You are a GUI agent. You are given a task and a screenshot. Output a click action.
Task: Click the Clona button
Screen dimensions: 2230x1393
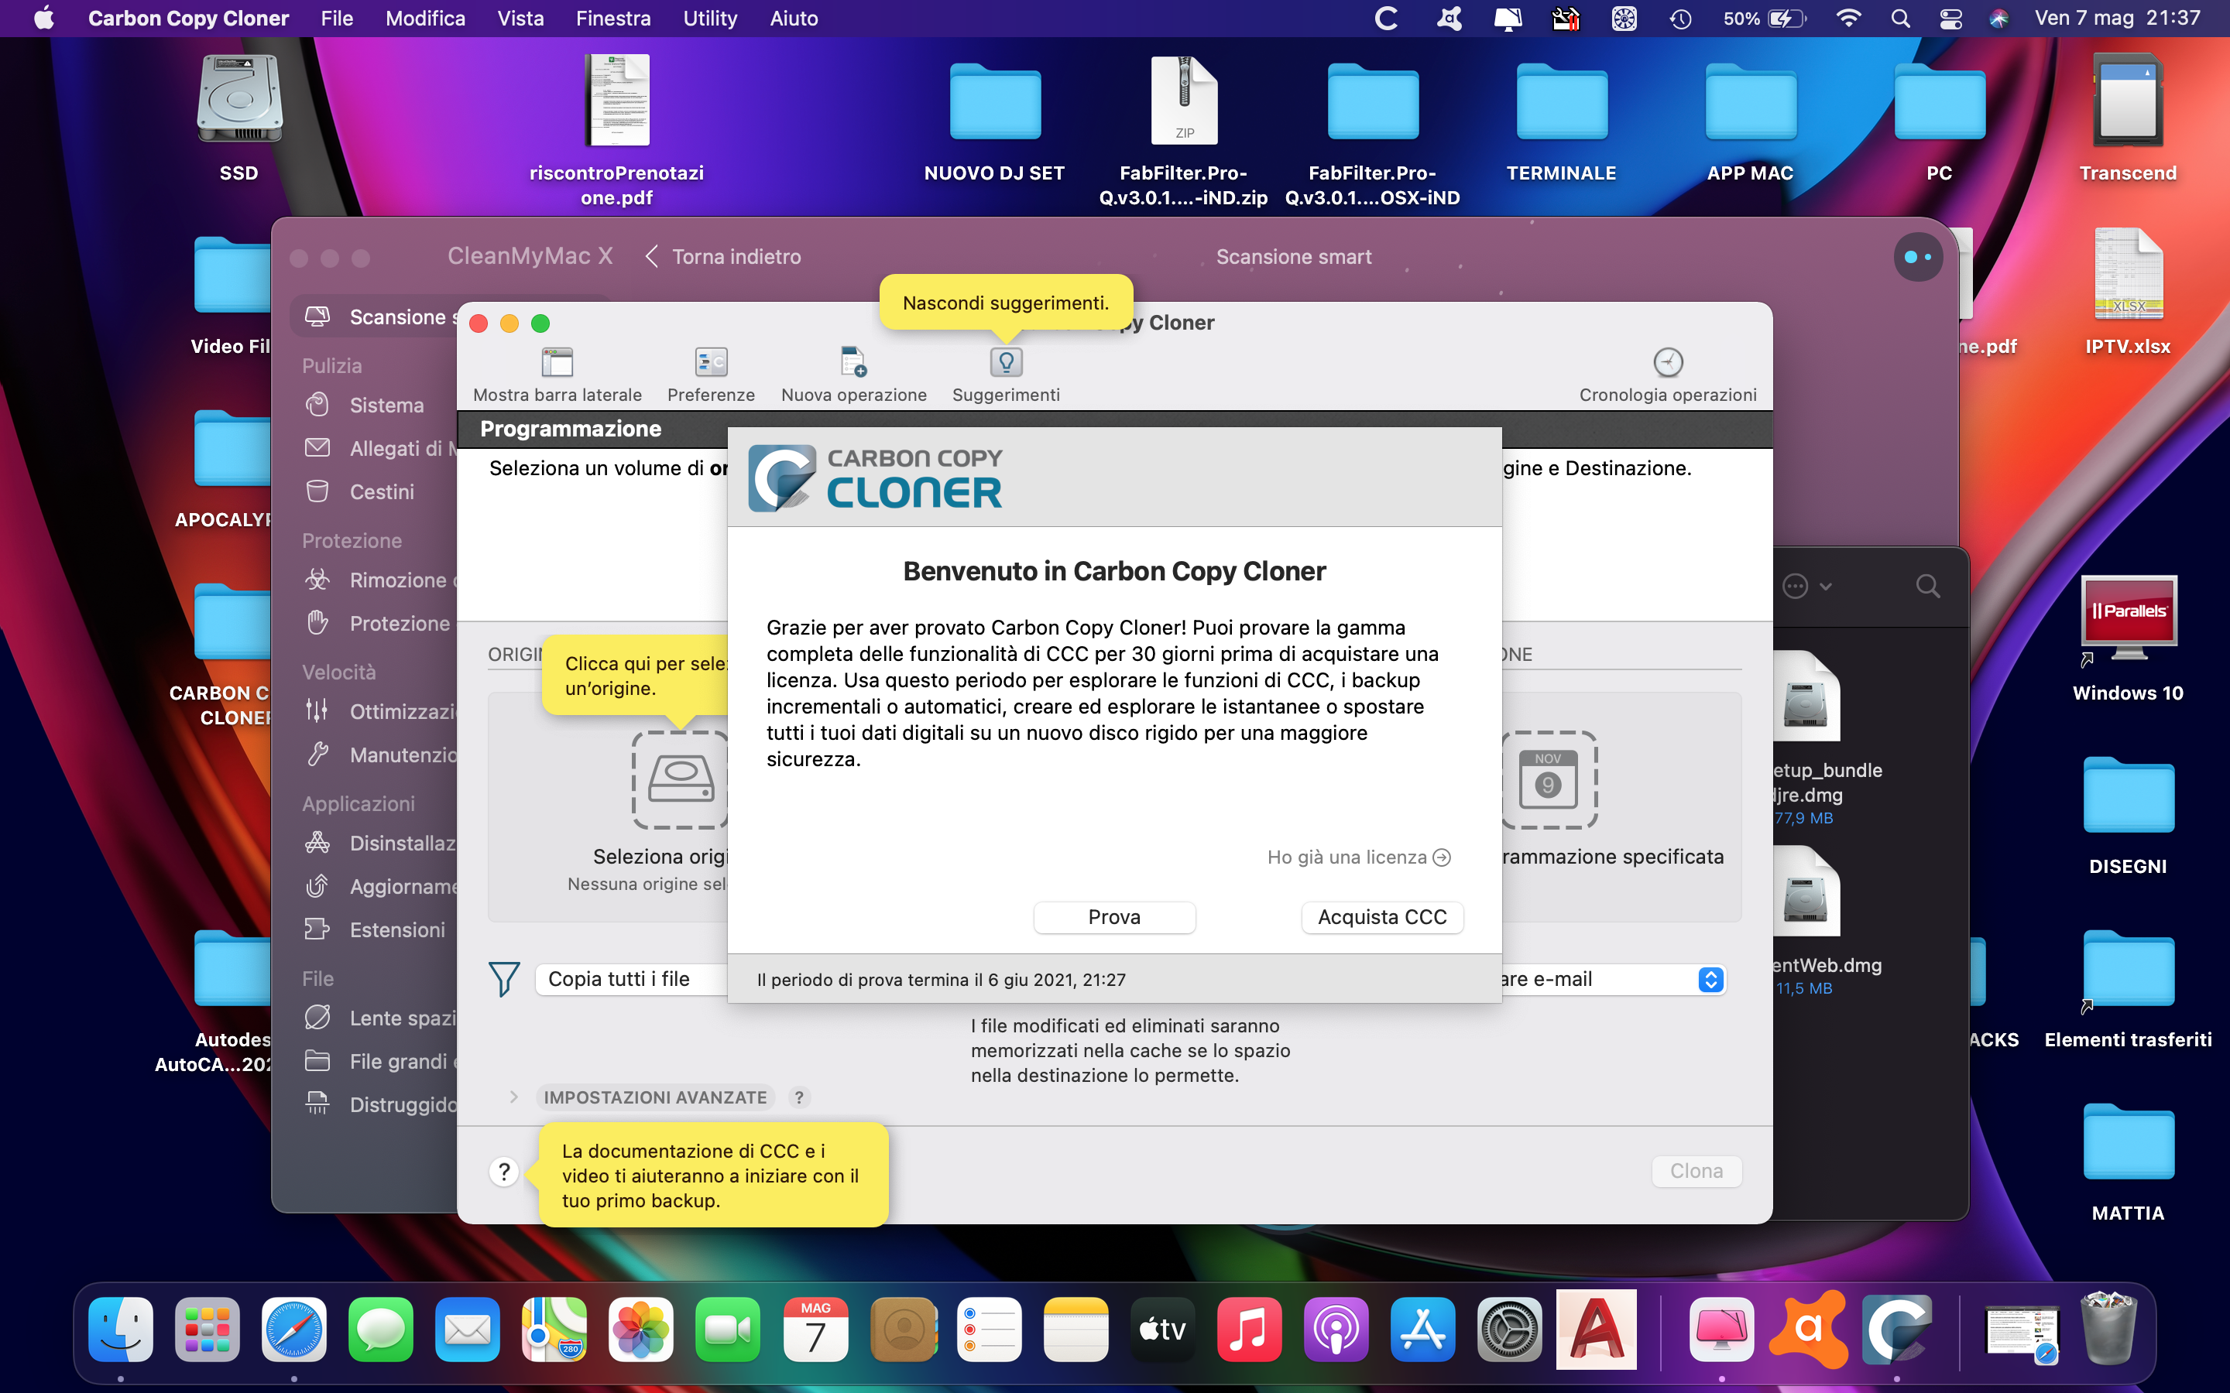(x=1697, y=1171)
